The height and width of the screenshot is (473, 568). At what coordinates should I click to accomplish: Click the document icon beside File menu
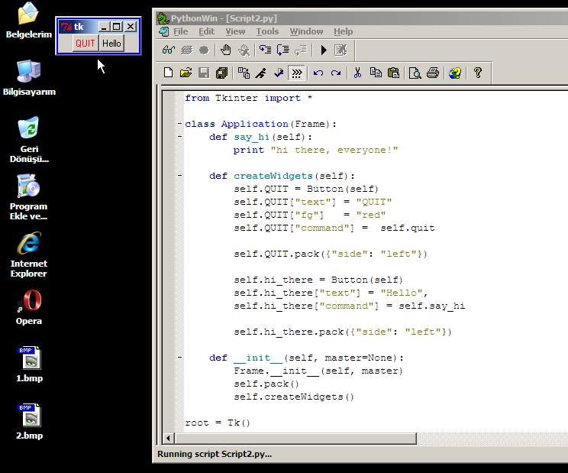click(164, 31)
